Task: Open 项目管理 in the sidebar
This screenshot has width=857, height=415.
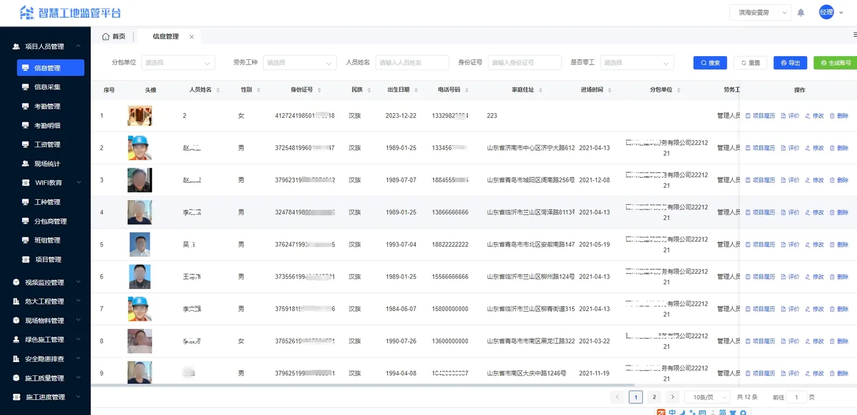Action: pos(48,259)
